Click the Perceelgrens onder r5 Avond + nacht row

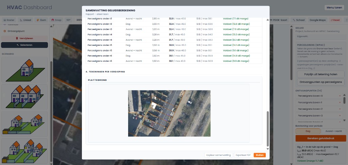coord(174,50)
